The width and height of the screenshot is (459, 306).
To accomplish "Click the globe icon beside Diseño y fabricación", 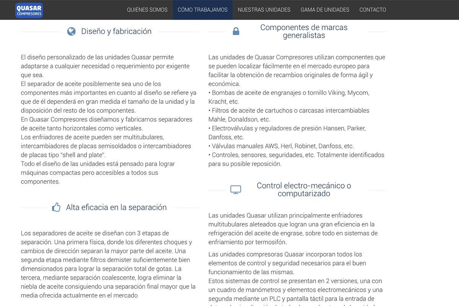I will click(x=71, y=31).
